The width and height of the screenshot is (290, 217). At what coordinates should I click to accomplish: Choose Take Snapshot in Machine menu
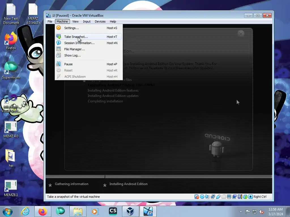(89, 37)
